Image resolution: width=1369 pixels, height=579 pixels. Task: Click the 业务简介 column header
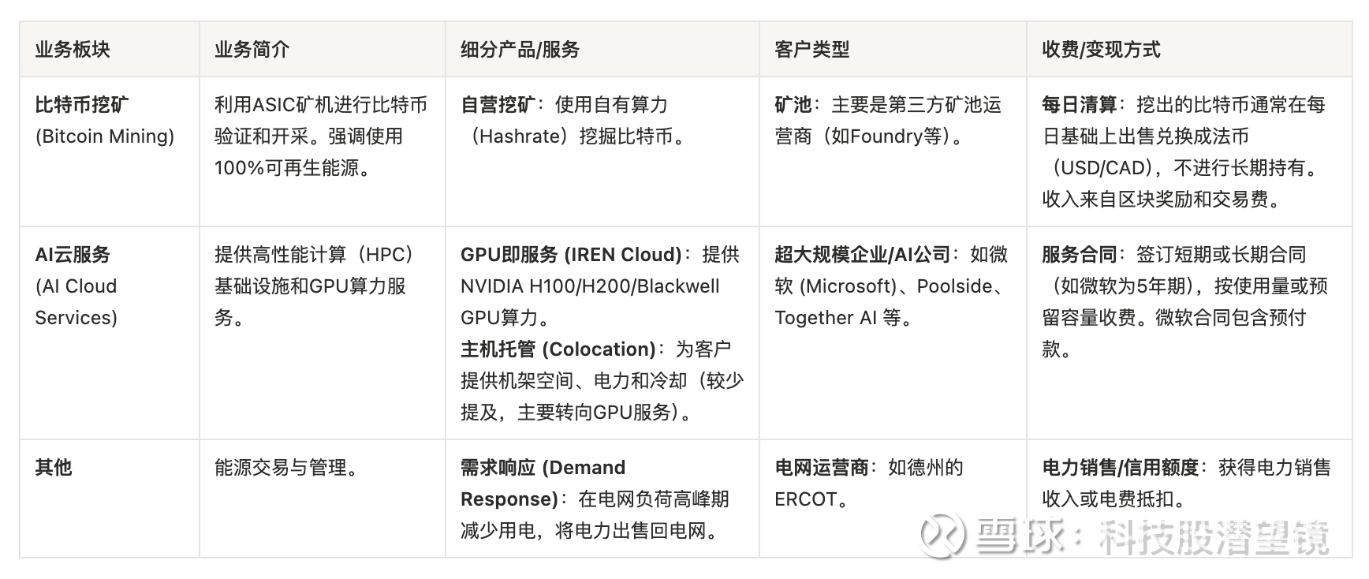(252, 50)
